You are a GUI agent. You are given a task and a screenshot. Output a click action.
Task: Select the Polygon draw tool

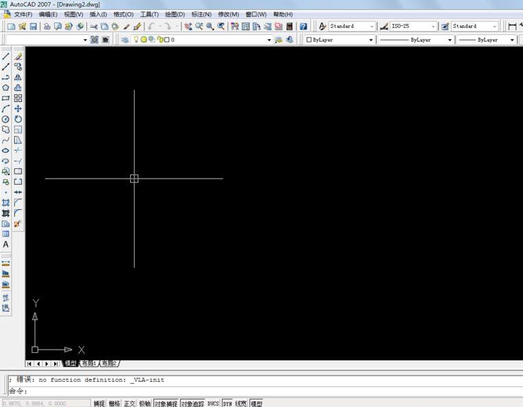5,88
